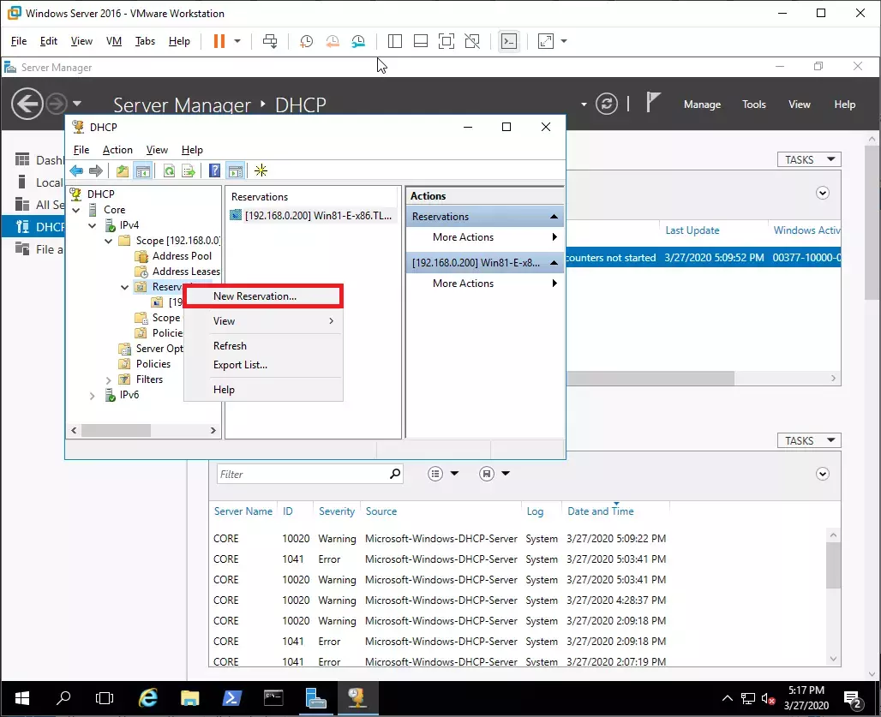Viewport: 881px width, 717px height.
Task: Click DHCP up one level folder icon
Action: click(x=123, y=170)
